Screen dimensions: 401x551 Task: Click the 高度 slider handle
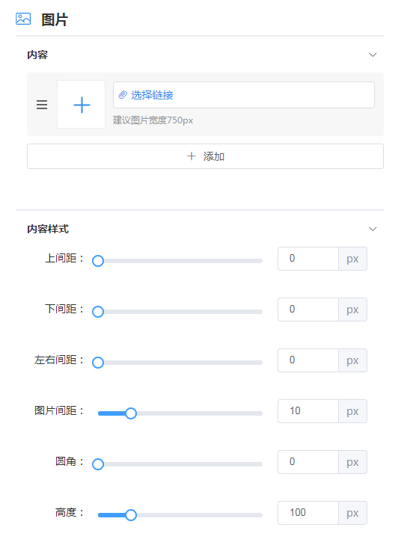[131, 515]
